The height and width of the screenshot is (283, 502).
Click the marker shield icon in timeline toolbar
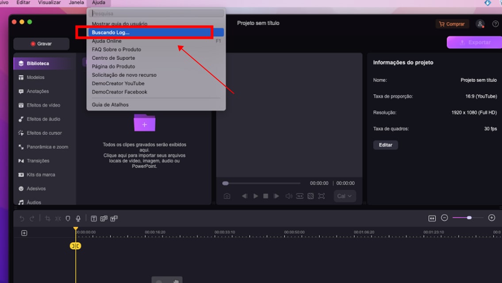click(68, 219)
